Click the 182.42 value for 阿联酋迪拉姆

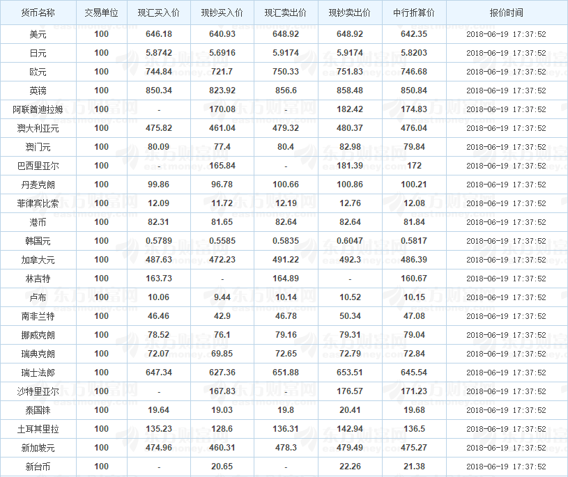[350, 109]
